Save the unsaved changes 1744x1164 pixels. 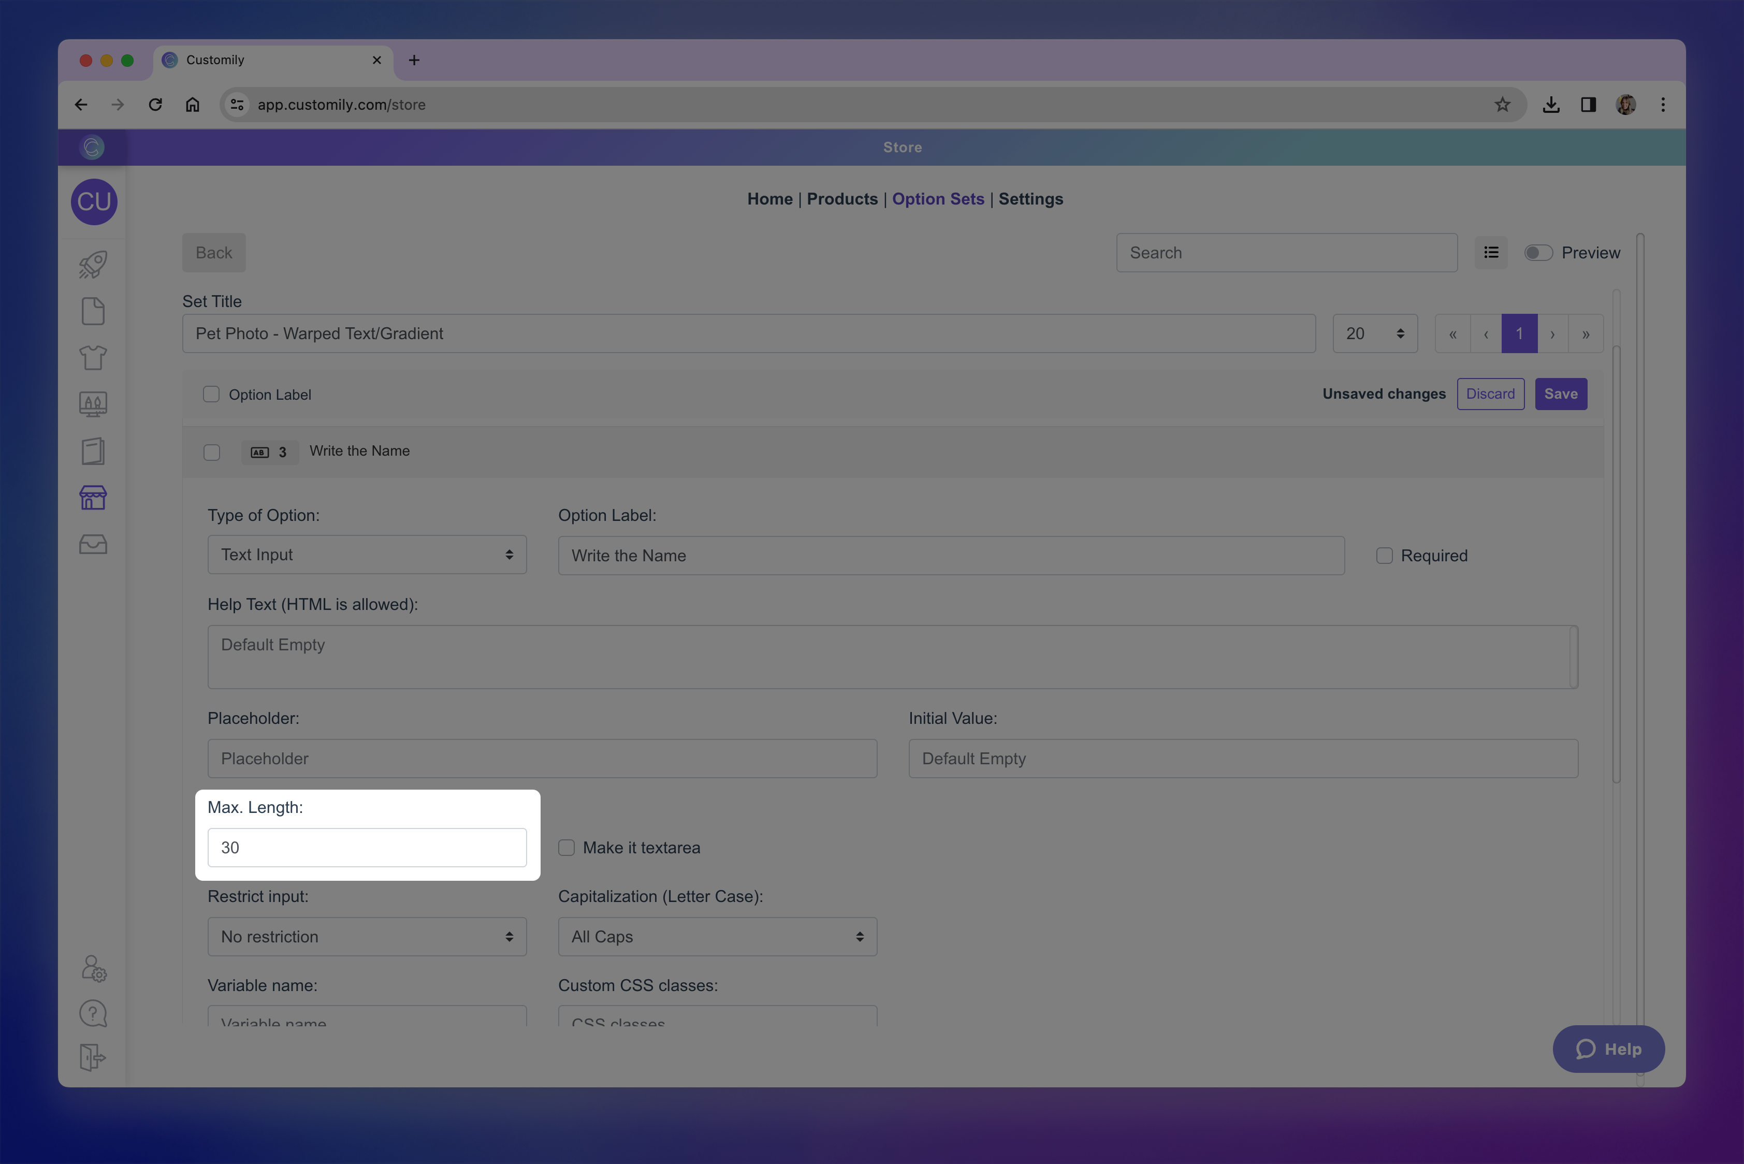point(1561,394)
